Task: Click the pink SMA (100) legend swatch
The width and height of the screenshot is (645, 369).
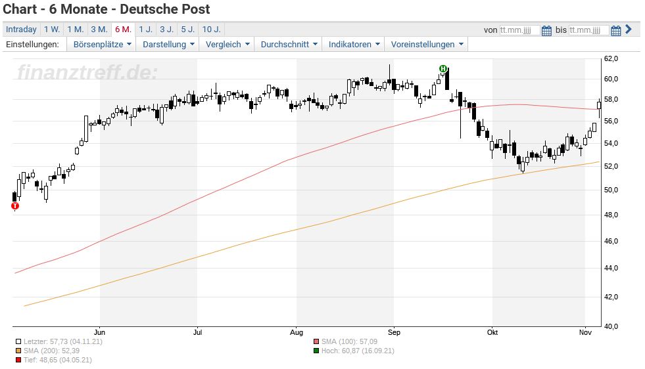Action: pyautogui.click(x=316, y=341)
